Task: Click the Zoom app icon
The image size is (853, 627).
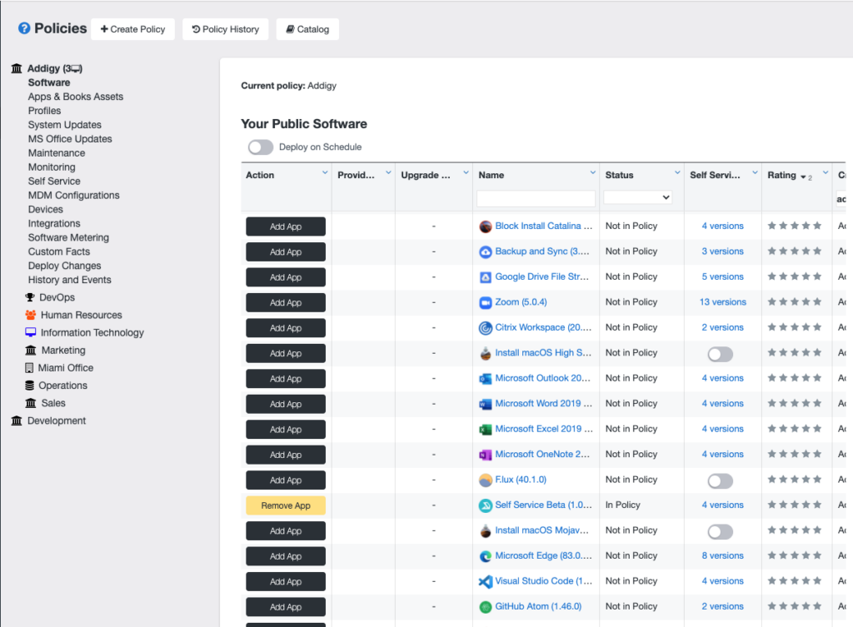Action: [486, 302]
